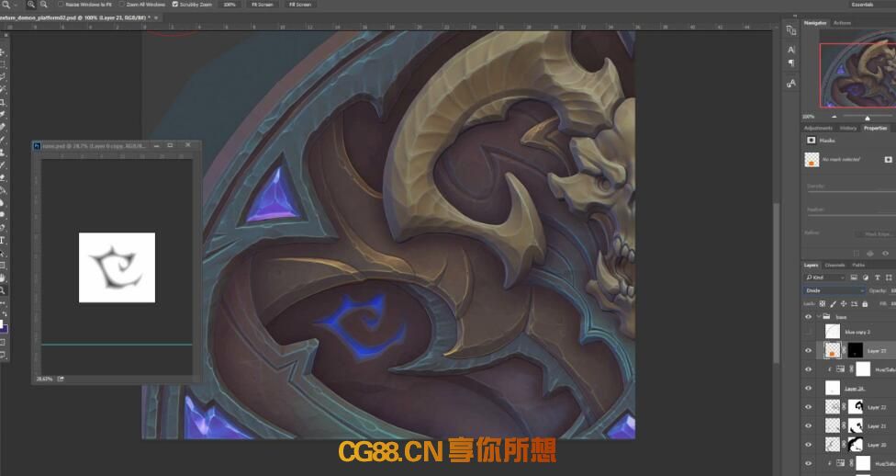Select the Zoom tool in toolbox

point(3,290)
